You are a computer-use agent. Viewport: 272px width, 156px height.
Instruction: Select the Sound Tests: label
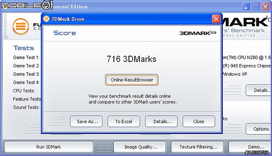[x=26, y=107]
